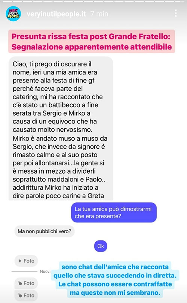
Task: Play the first Foto attachment
Action: [26, 261]
